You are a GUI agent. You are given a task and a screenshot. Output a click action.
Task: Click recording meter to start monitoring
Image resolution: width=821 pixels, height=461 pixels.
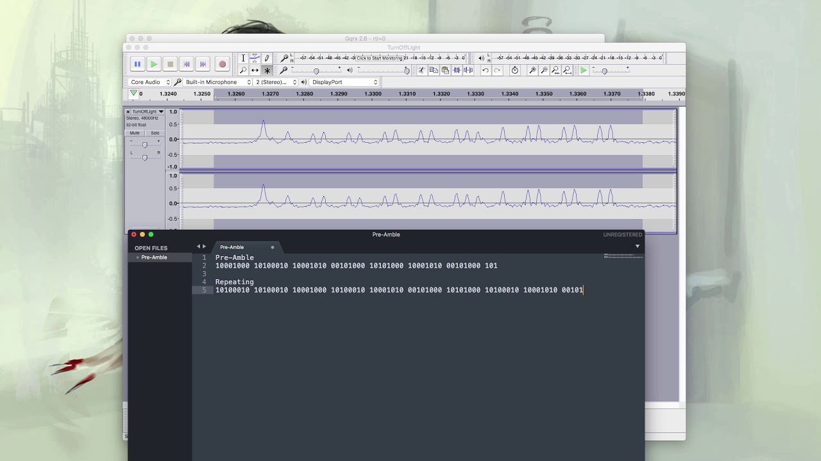point(380,58)
